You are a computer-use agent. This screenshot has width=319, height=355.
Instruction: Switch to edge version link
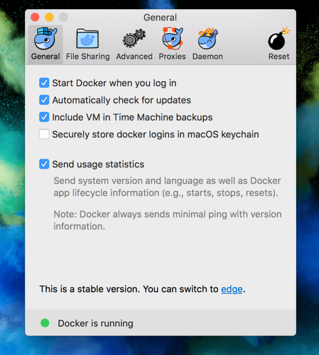[232, 289]
